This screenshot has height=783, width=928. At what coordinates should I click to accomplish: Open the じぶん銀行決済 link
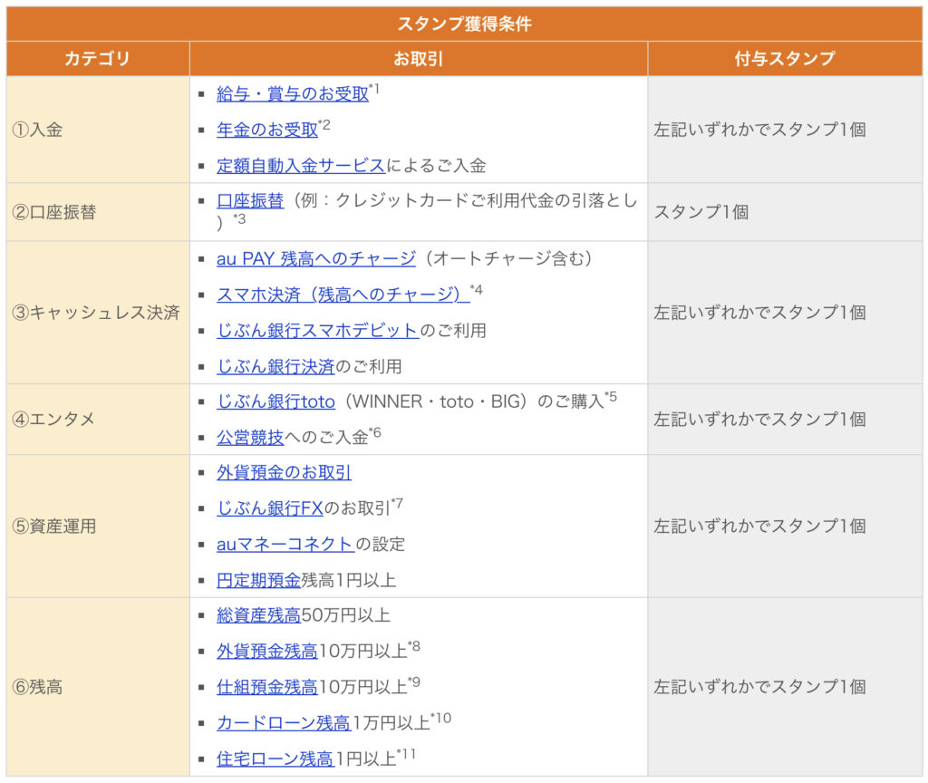pyautogui.click(x=275, y=367)
